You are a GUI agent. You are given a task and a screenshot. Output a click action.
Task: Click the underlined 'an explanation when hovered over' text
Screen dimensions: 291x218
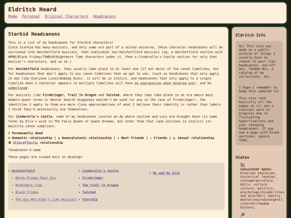165,83
